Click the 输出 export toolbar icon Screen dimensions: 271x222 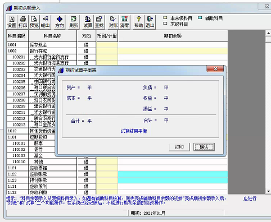tap(46, 22)
